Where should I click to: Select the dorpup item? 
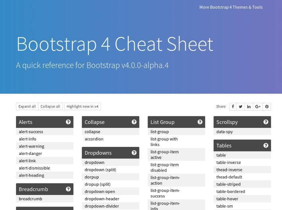pos(110,177)
